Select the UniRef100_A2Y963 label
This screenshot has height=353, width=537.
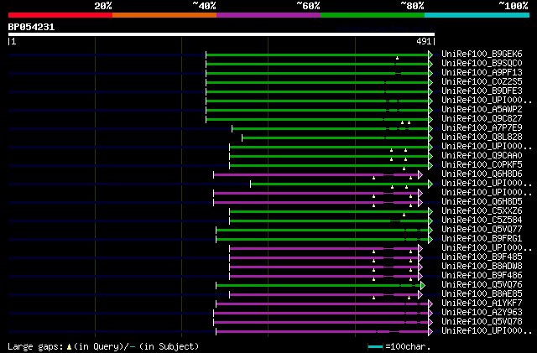coord(482,313)
